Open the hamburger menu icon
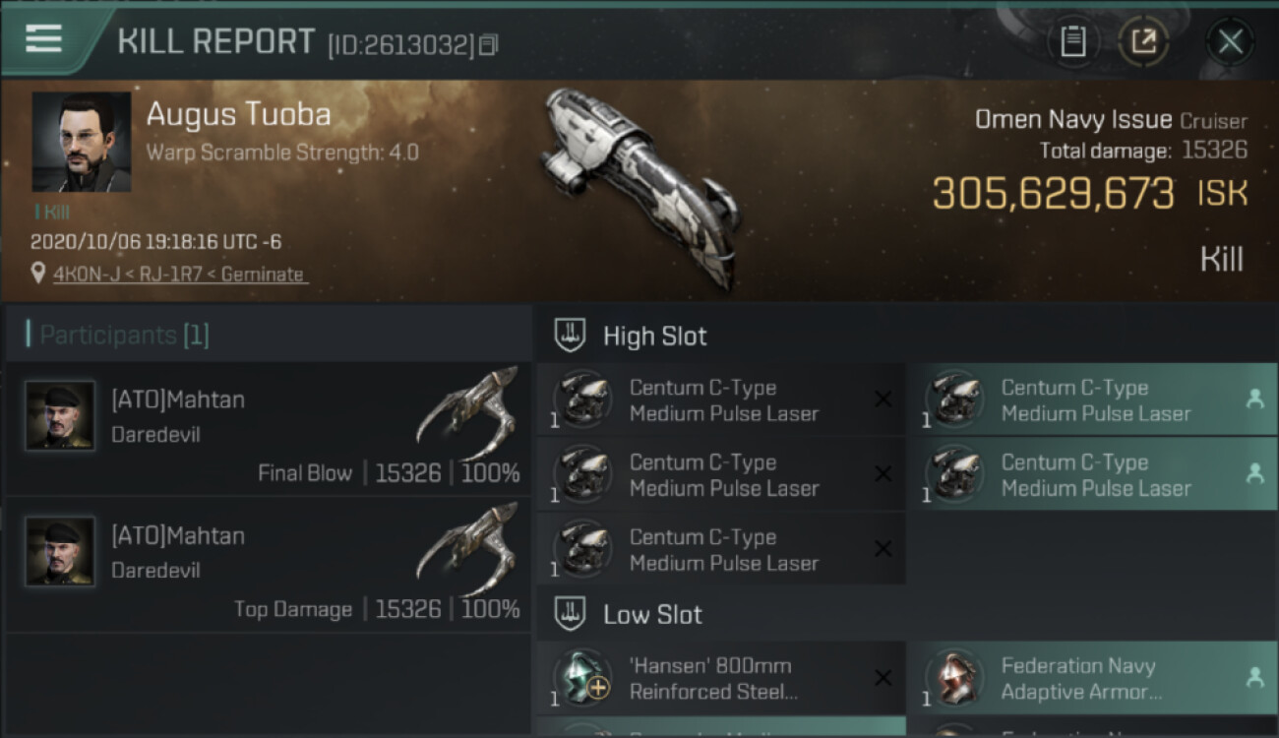Image resolution: width=1279 pixels, height=738 pixels. [x=44, y=39]
